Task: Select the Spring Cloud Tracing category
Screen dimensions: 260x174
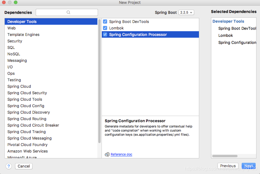Action: pos(51,132)
